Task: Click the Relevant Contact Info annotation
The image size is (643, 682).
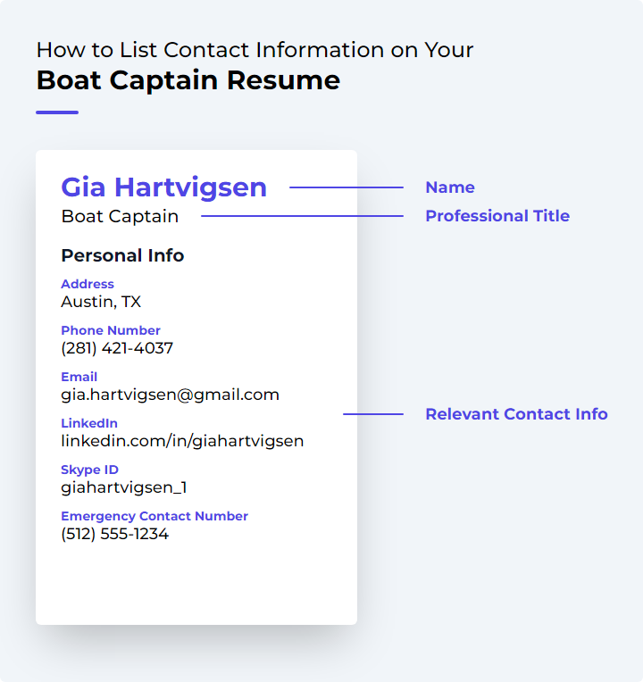Action: point(516,414)
